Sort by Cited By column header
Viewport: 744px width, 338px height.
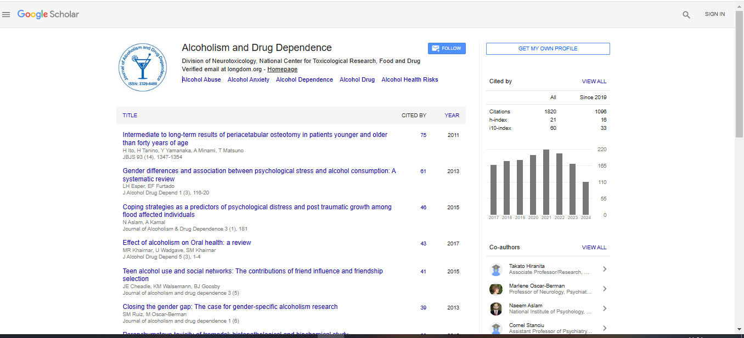[414, 116]
